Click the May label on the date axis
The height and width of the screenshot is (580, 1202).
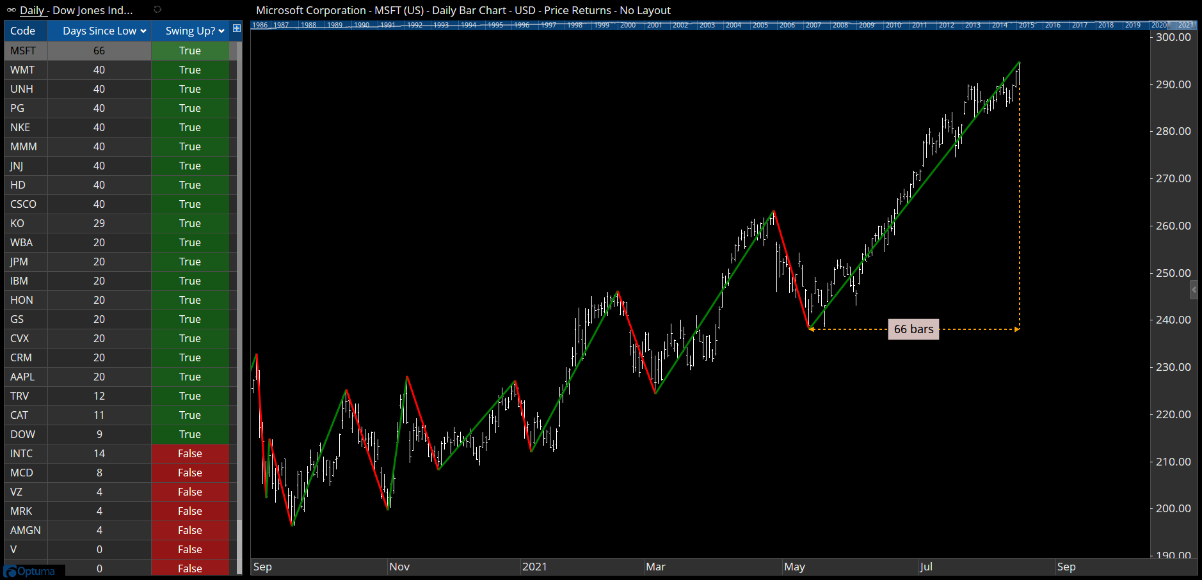pyautogui.click(x=794, y=567)
